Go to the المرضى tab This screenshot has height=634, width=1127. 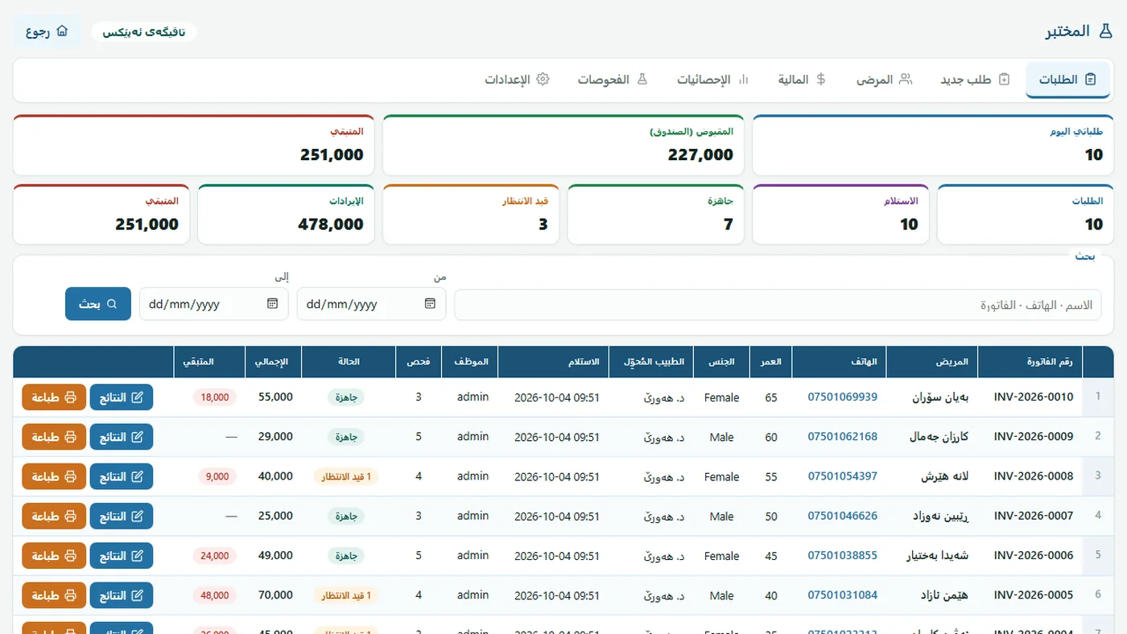884,80
